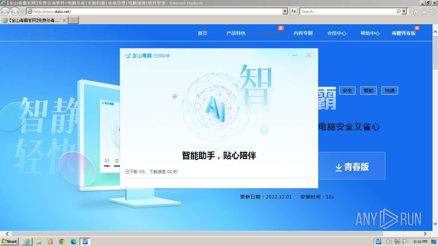
Task: Click the 智能助手，贴心陪伴 headline
Action: pyautogui.click(x=219, y=155)
